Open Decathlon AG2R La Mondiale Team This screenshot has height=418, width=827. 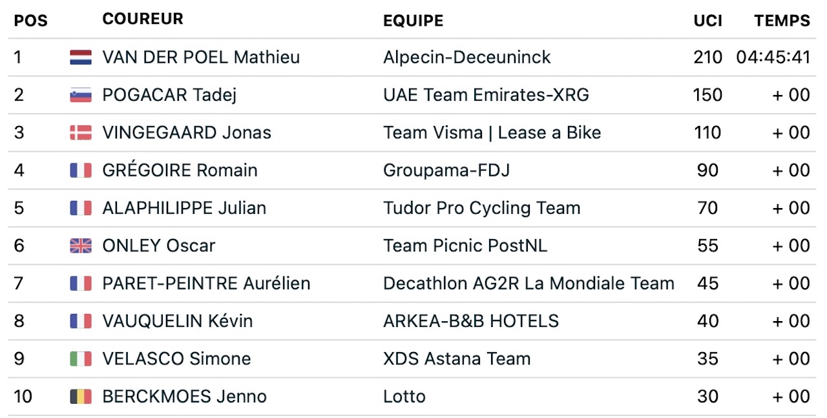529,284
